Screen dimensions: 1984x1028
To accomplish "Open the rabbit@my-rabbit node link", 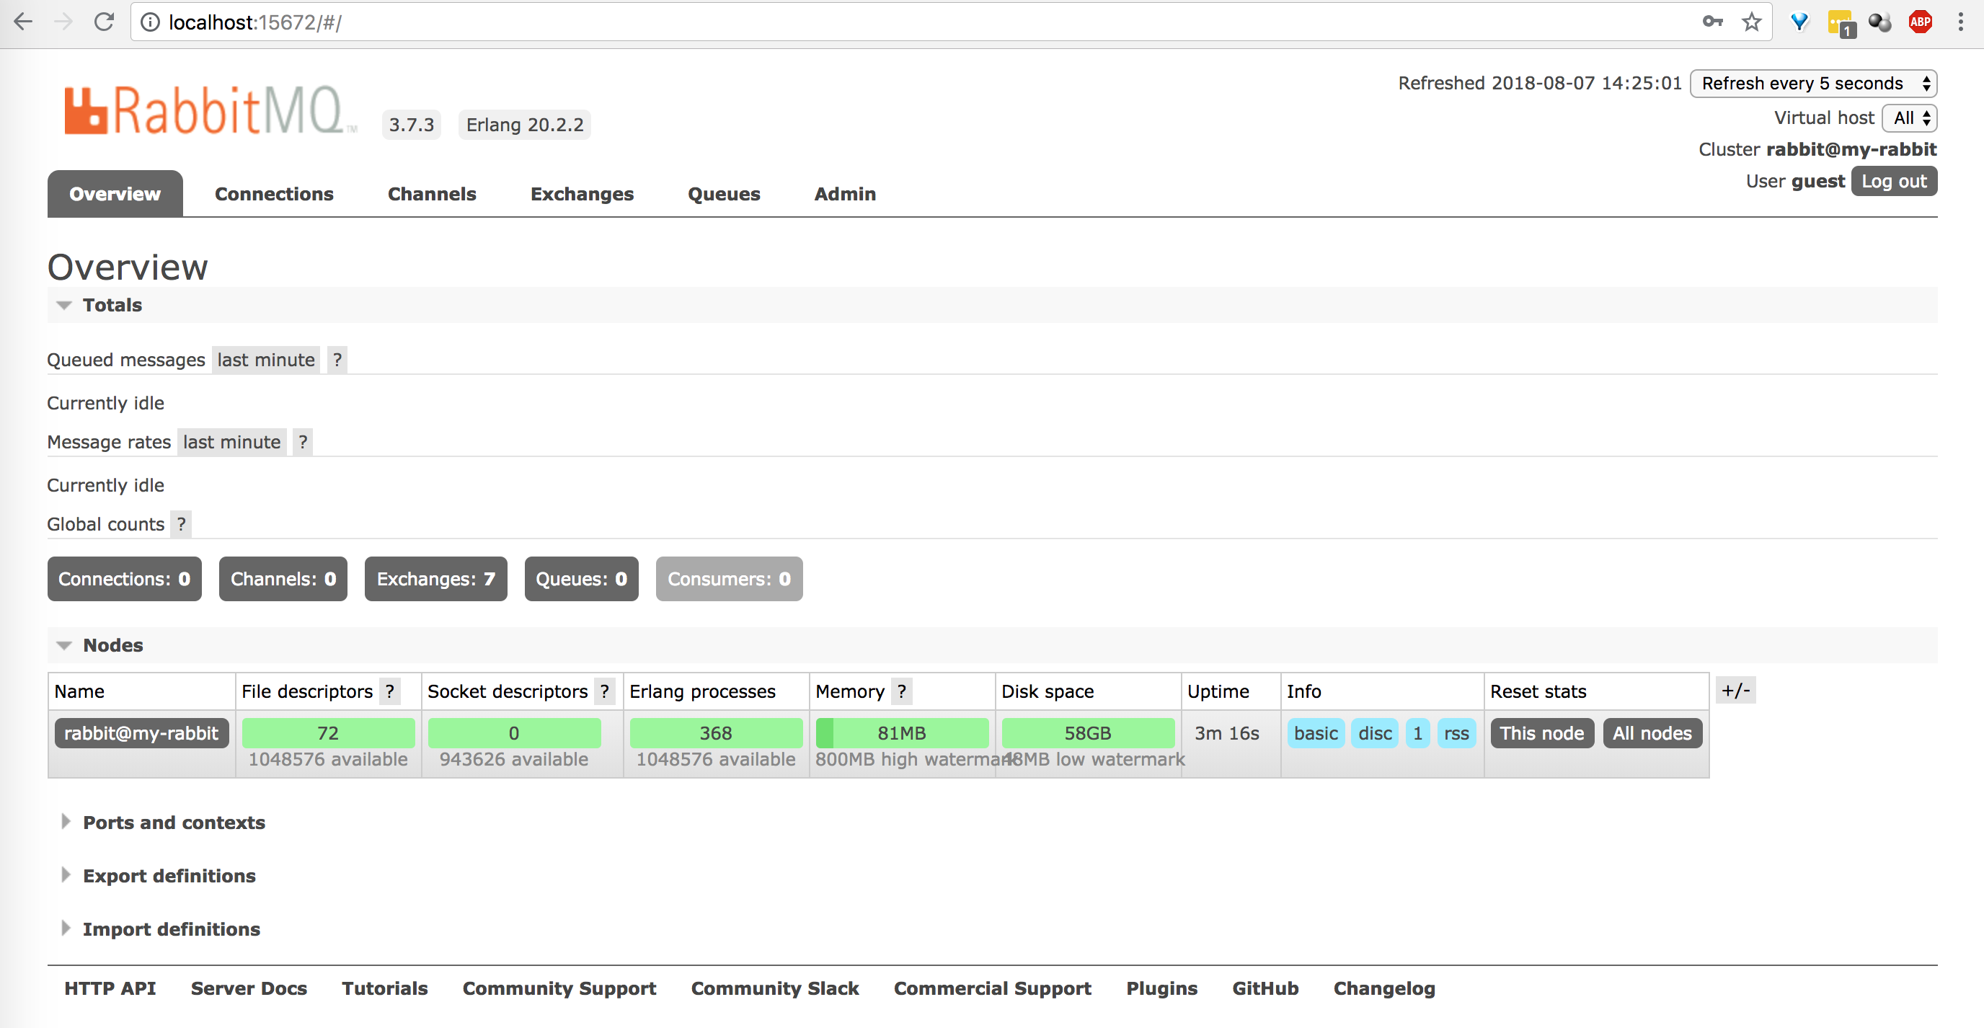I will click(x=141, y=733).
